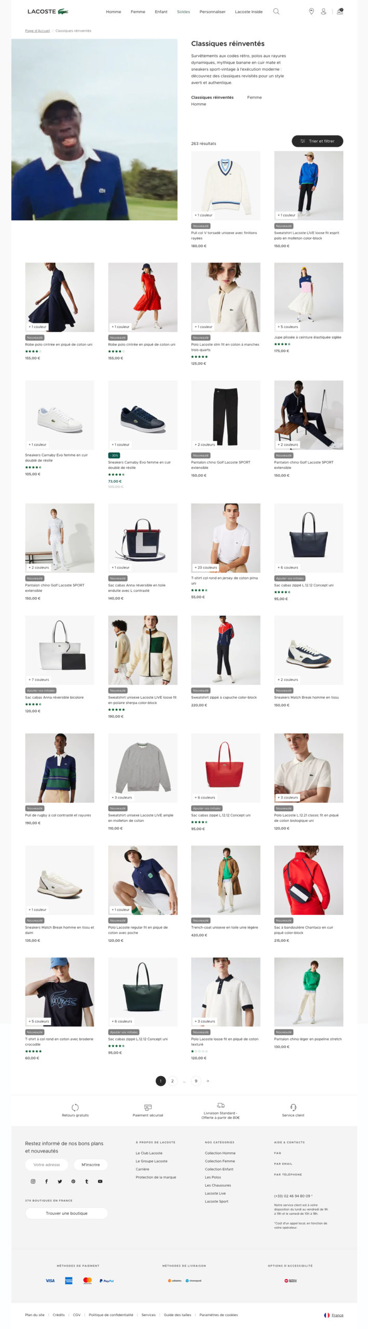Select France country selector
The height and width of the screenshot is (1329, 368).
tap(334, 1315)
